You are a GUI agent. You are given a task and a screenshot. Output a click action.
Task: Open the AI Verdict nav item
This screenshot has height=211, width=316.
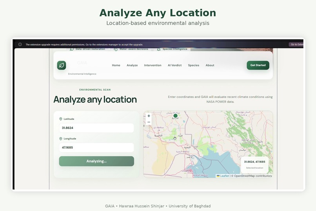174,65
